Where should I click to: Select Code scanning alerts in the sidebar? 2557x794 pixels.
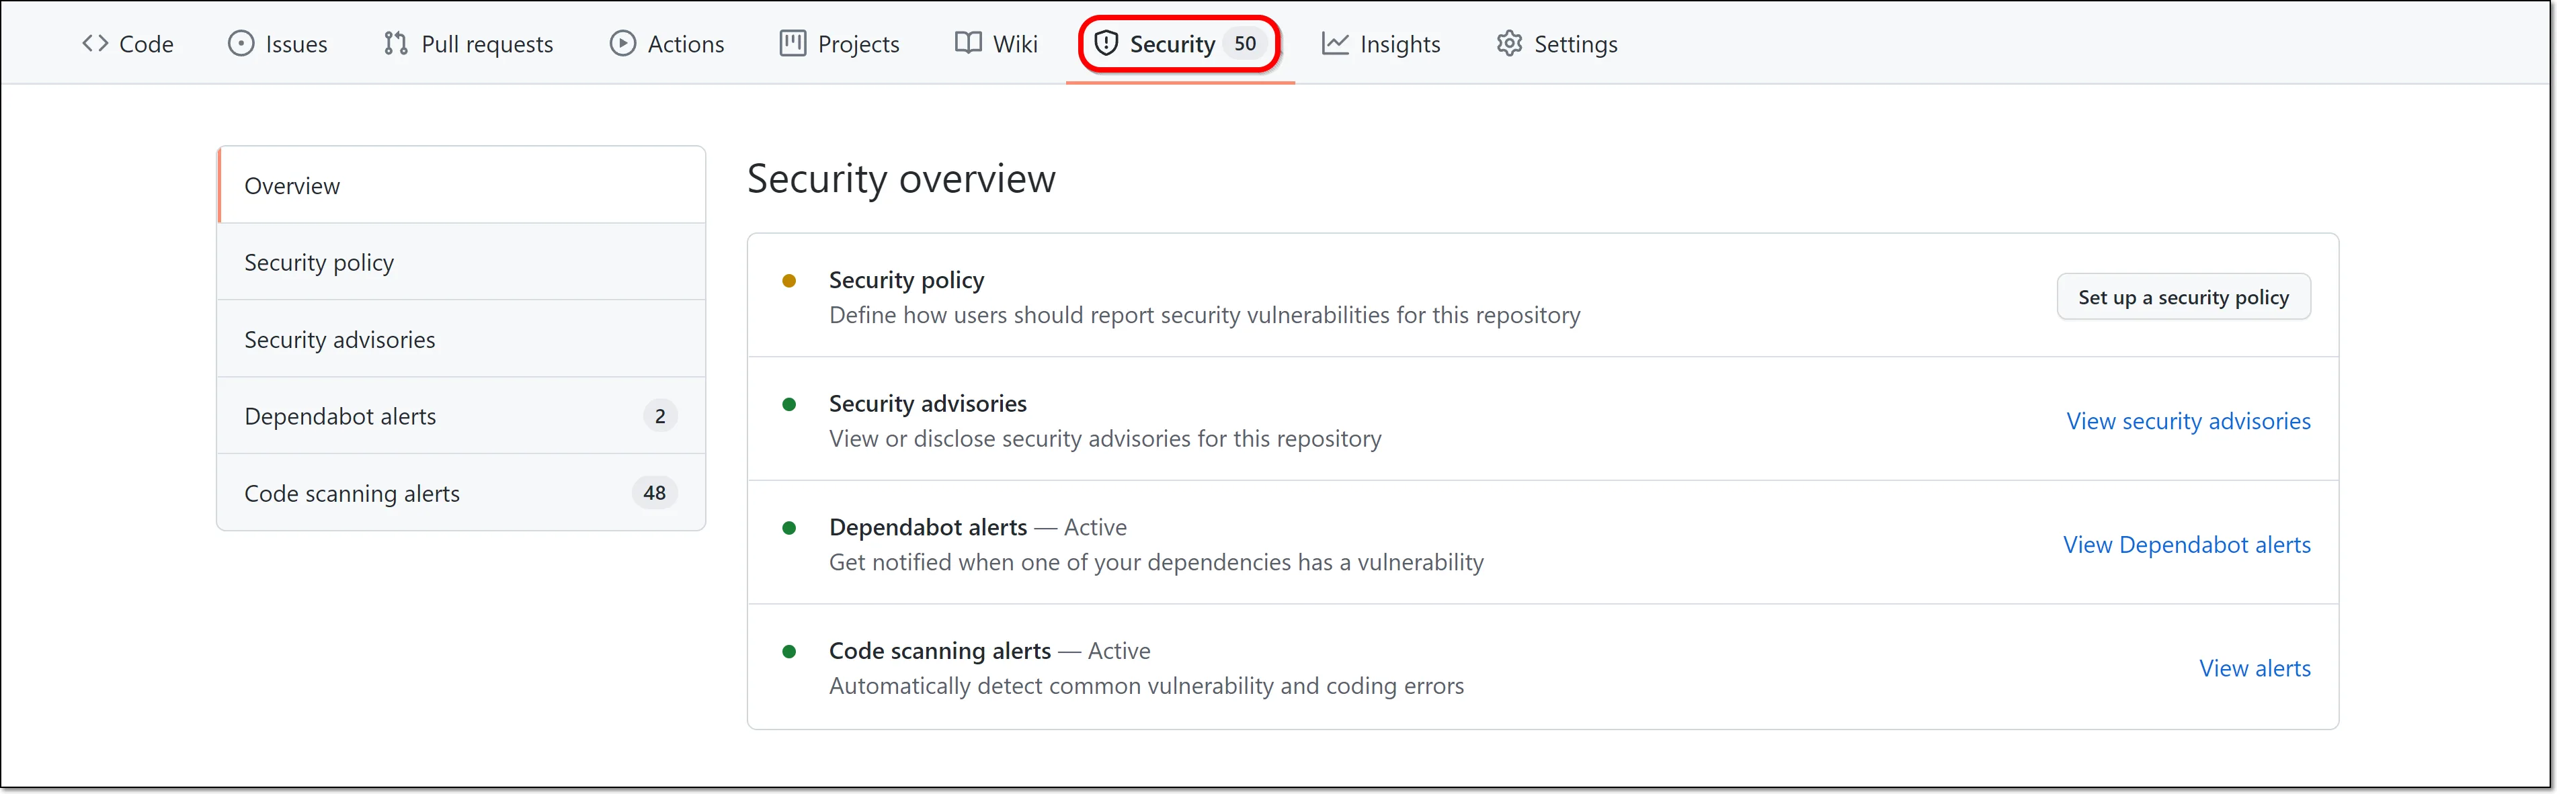[x=352, y=492]
